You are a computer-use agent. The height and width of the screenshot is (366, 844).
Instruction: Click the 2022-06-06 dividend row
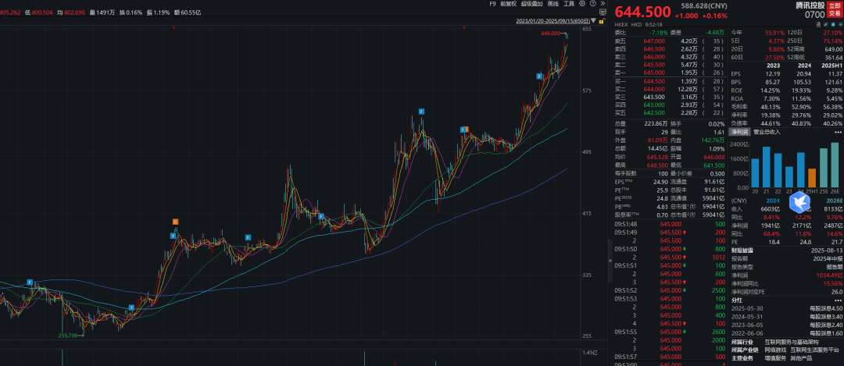(x=786, y=333)
